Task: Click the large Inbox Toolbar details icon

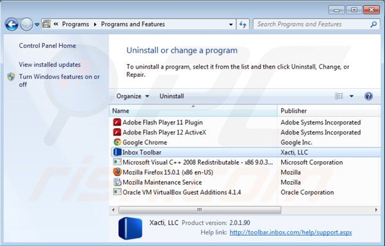Action: pyautogui.click(x=130, y=228)
